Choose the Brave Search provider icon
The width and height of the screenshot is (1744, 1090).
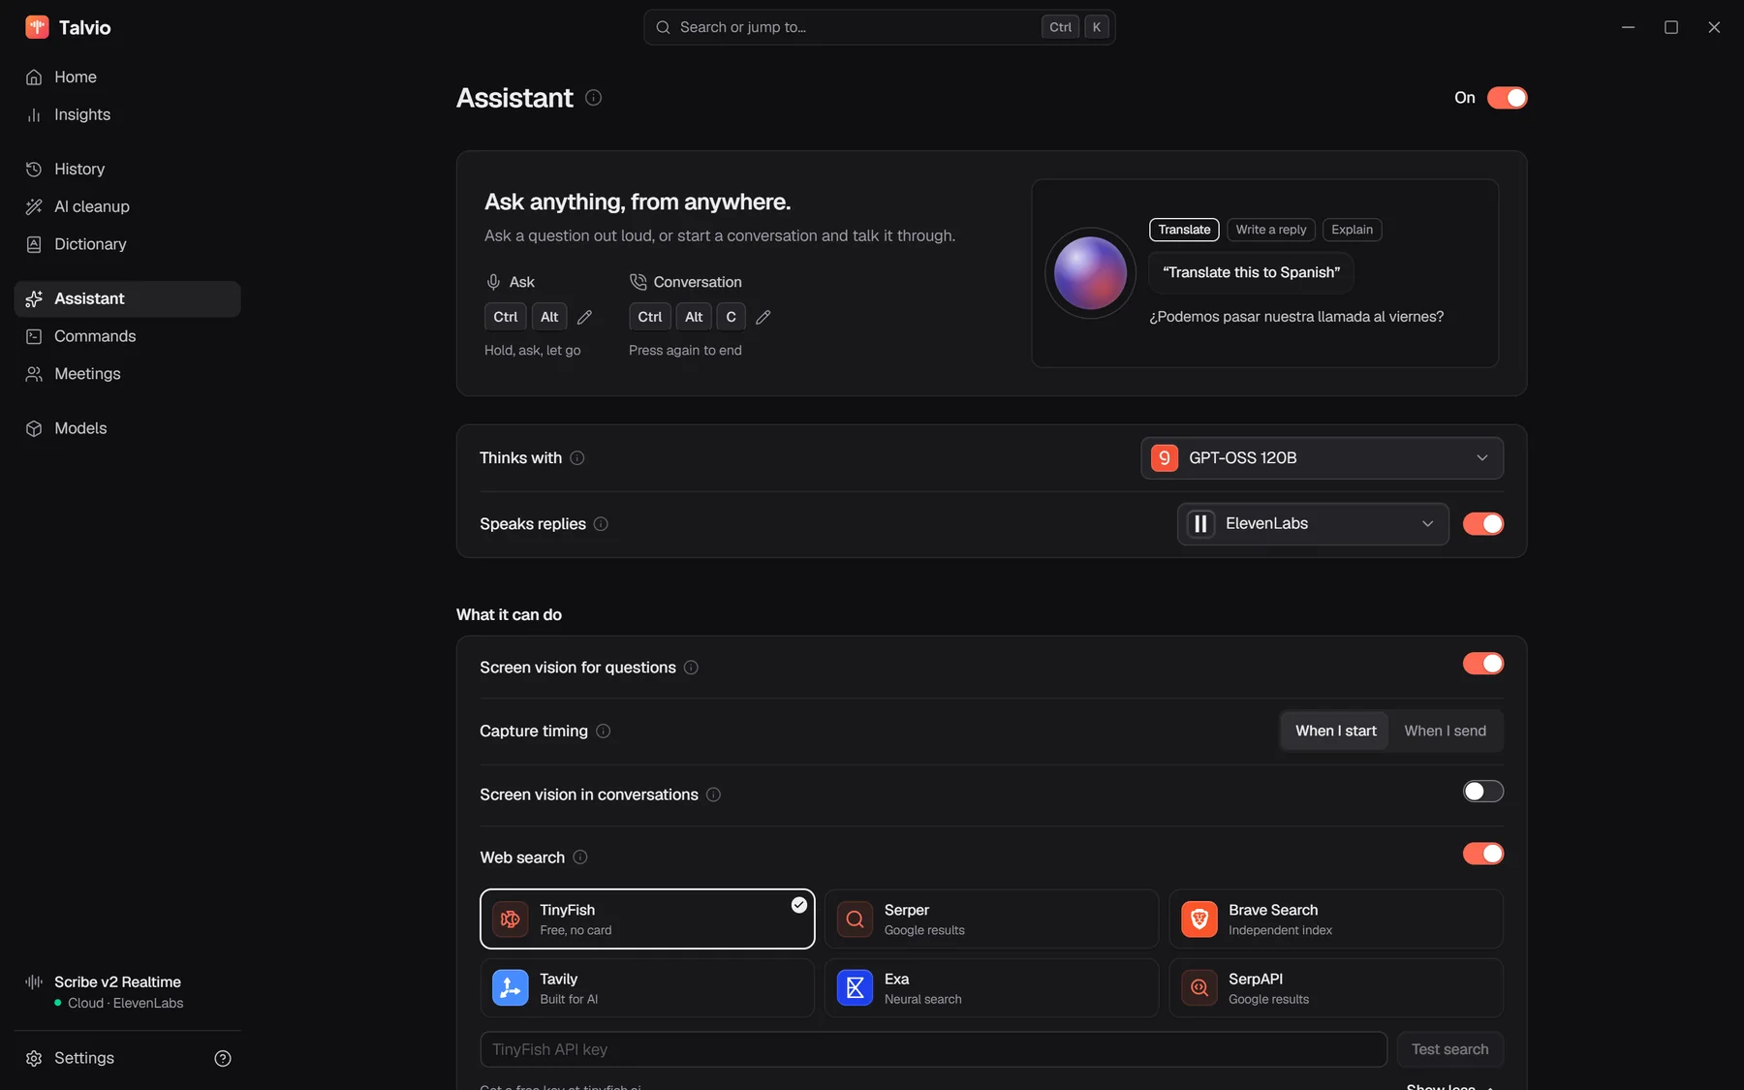pyautogui.click(x=1199, y=919)
